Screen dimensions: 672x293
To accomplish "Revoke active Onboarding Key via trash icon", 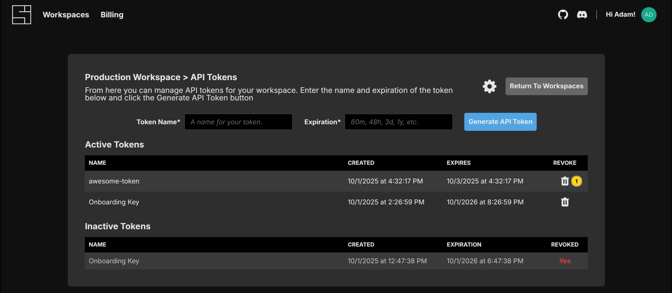I will 565,202.
